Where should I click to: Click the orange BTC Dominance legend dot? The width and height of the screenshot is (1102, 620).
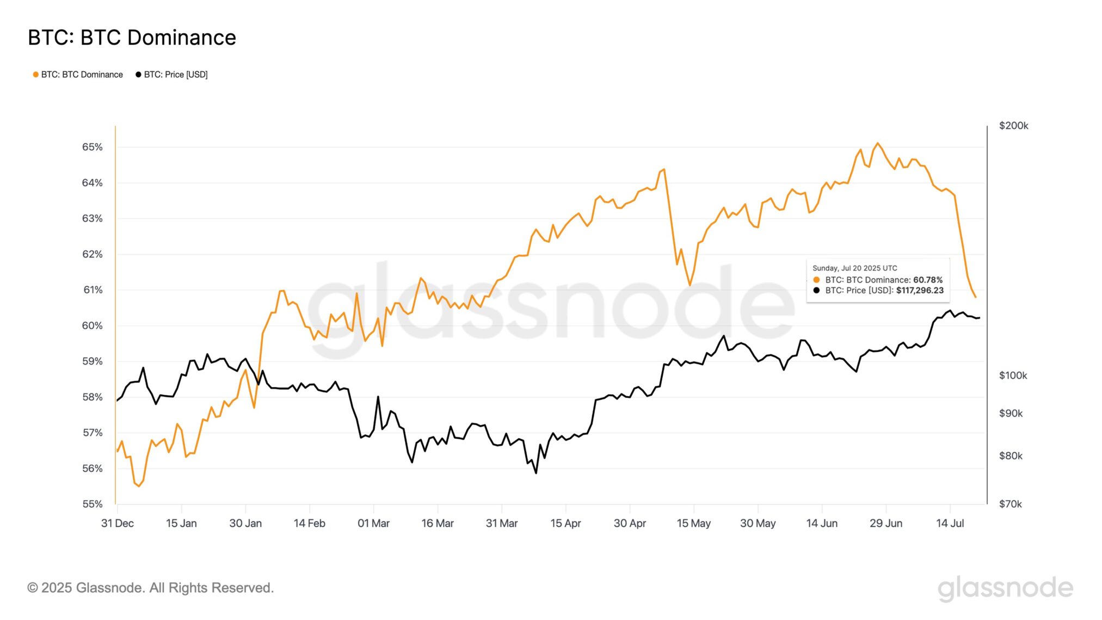(36, 75)
